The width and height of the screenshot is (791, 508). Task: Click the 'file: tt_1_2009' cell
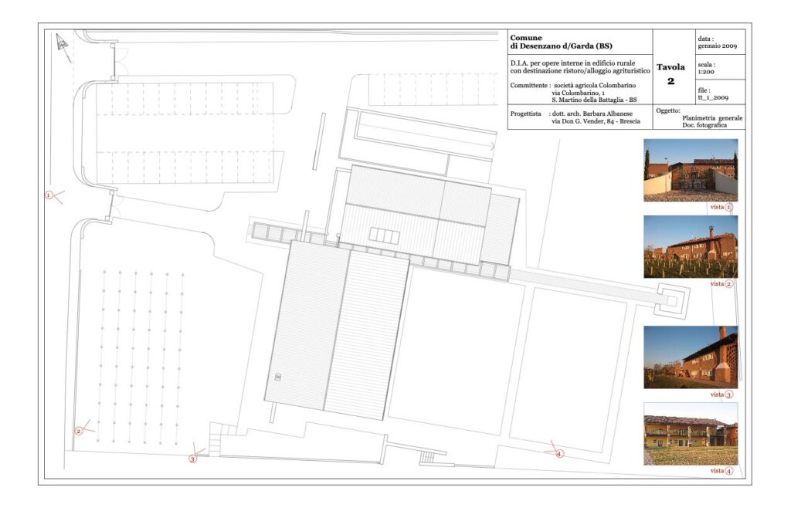point(720,92)
